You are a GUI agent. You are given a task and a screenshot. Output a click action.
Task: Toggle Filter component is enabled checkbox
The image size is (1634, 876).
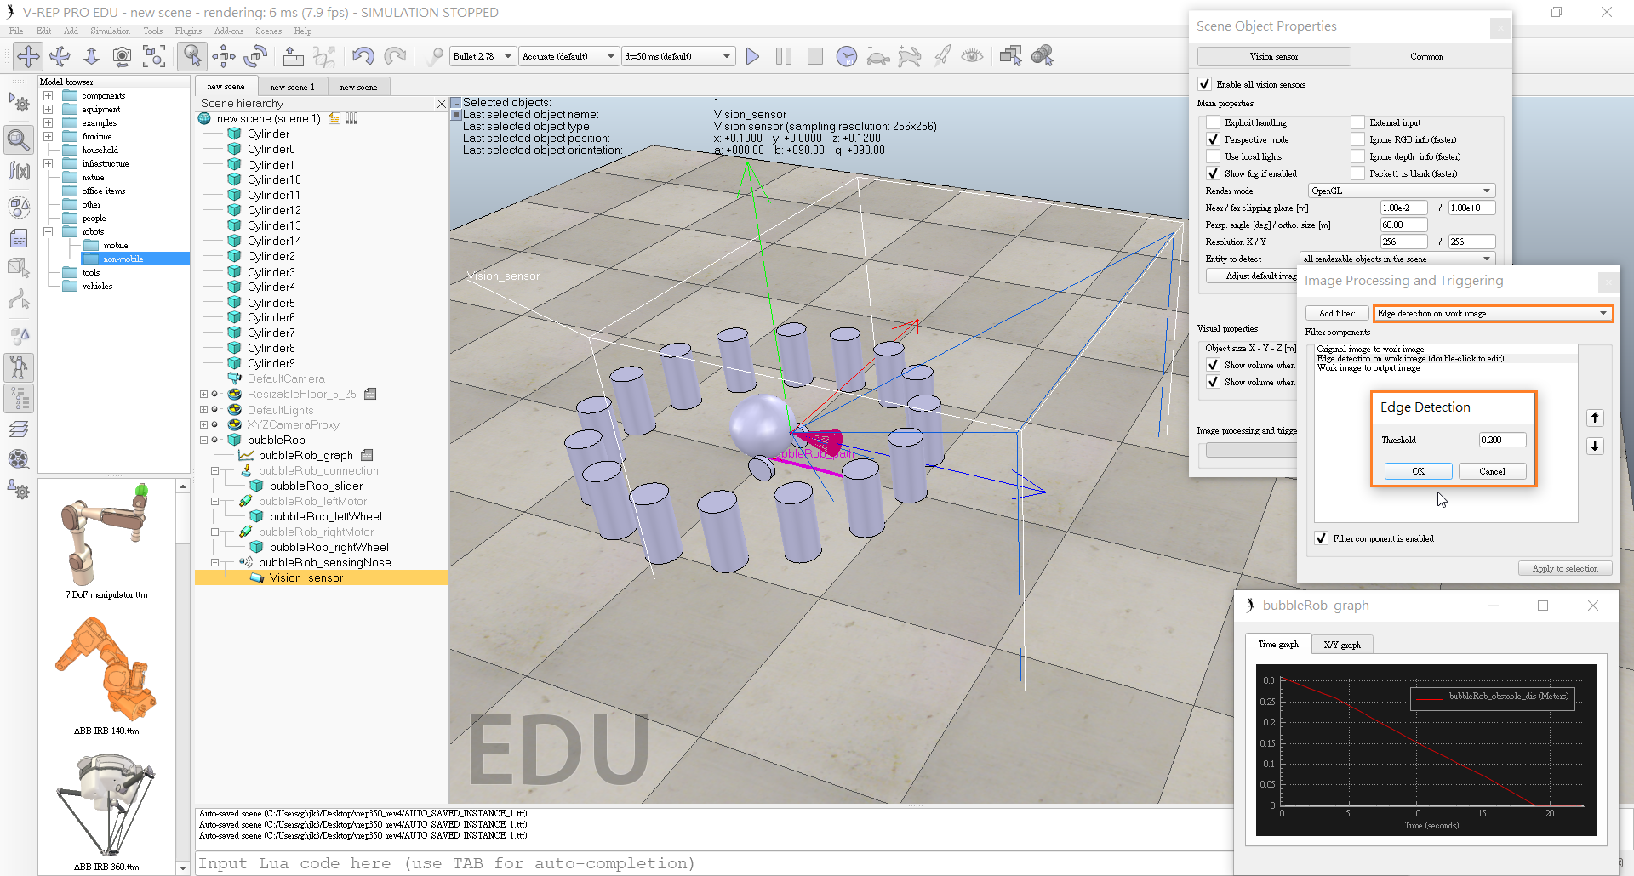click(1321, 538)
